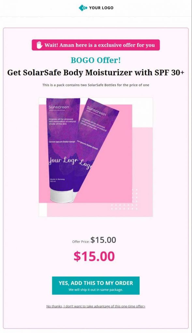Click the white hand stop icon

coord(39,45)
